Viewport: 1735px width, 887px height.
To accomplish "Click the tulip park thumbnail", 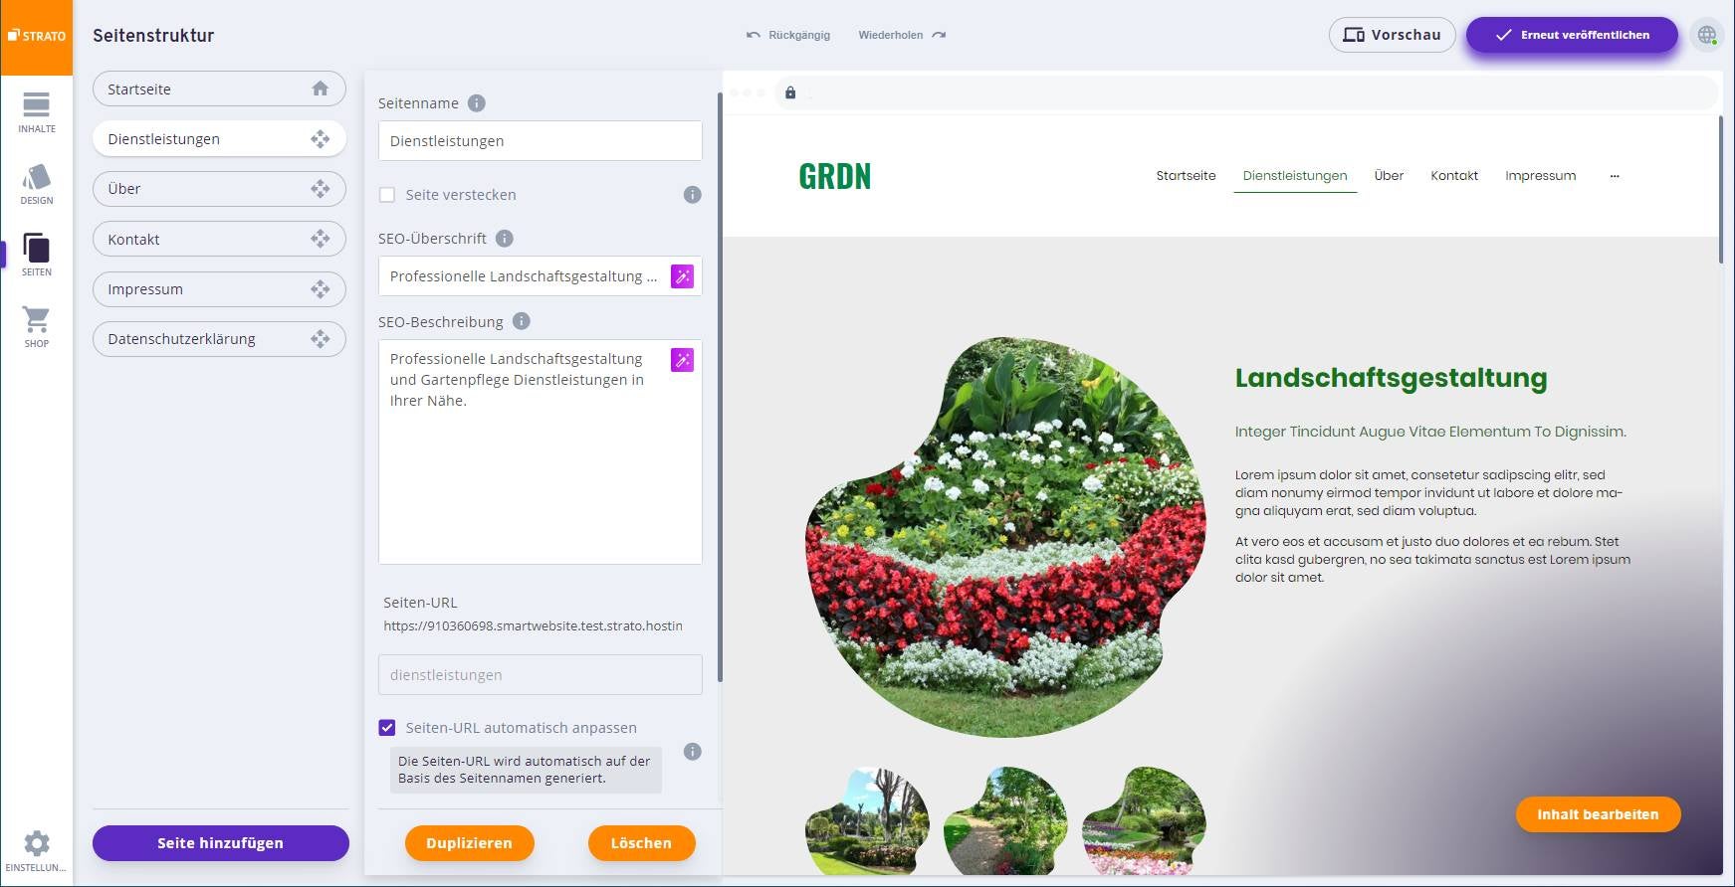I will coord(1144,820).
